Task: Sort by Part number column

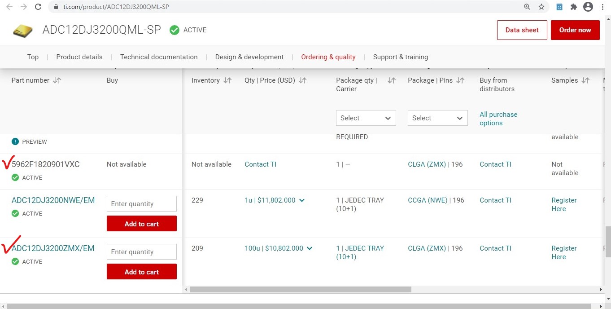Action: (x=57, y=80)
